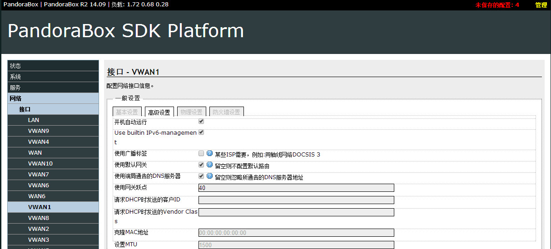Uncheck 使用端局通告的DNS服务器 checkbox
This screenshot has width=551, height=249.
[x=201, y=176]
